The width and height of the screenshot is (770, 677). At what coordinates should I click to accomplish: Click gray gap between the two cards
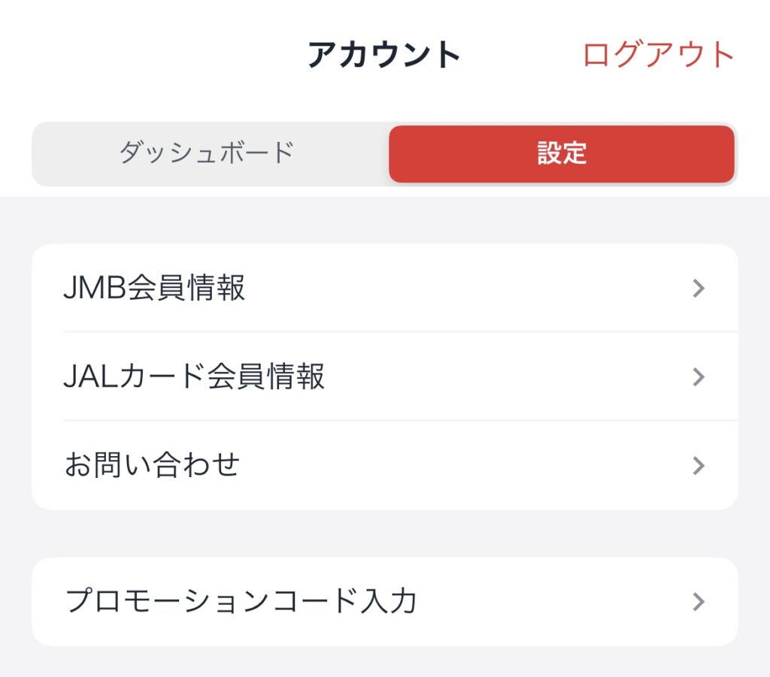click(385, 533)
